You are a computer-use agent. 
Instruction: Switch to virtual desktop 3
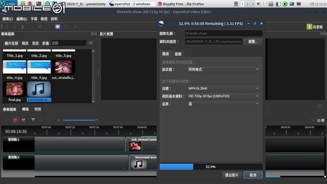click(x=253, y=4)
